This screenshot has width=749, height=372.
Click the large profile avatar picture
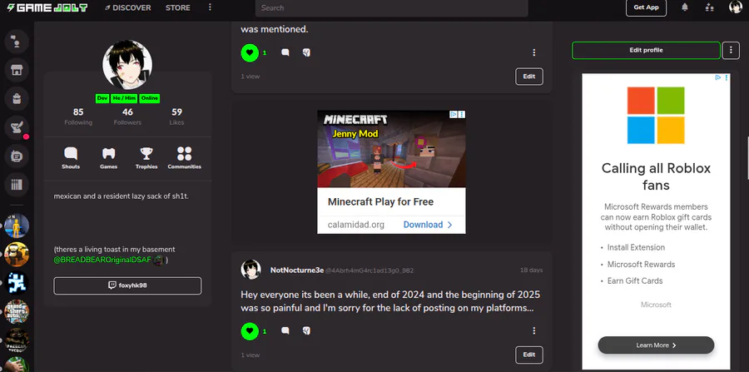point(127,64)
